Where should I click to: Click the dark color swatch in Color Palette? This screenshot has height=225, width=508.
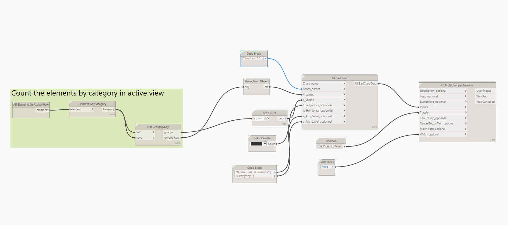(x=256, y=144)
